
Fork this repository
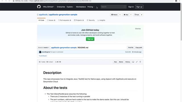[x=137, y=15]
